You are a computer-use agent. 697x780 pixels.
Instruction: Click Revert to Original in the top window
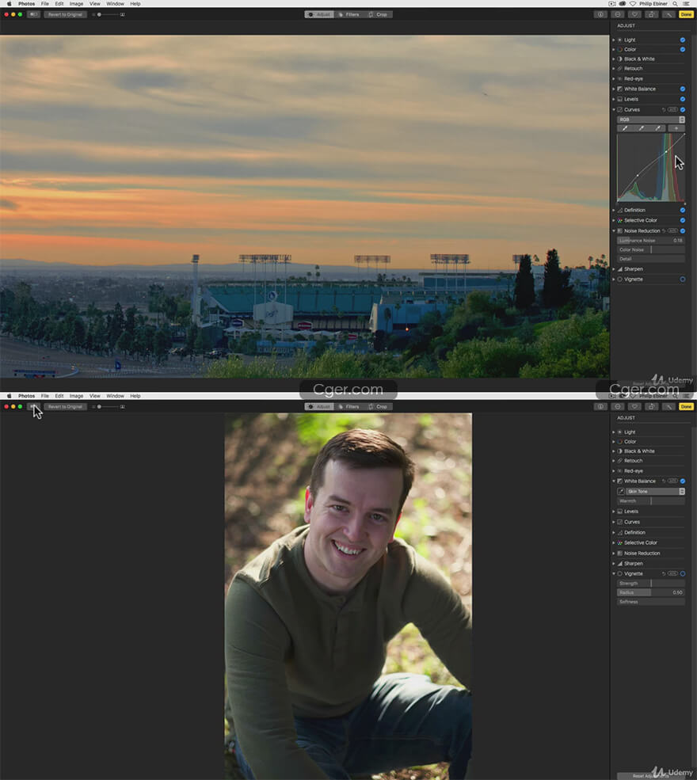click(x=65, y=14)
